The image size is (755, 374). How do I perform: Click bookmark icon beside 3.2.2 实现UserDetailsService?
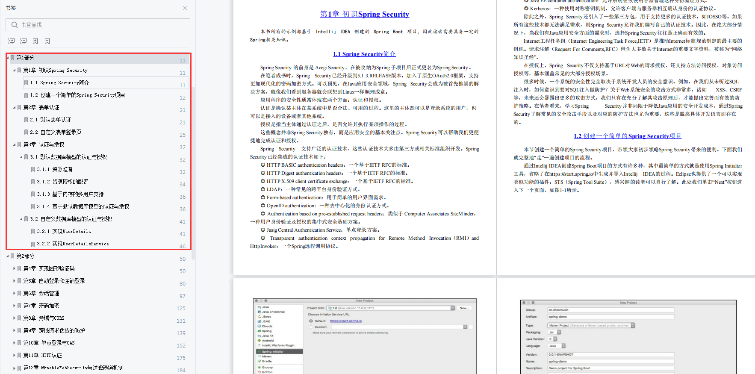33,244
